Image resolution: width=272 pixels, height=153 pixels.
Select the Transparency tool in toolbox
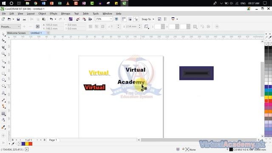coord(3,120)
